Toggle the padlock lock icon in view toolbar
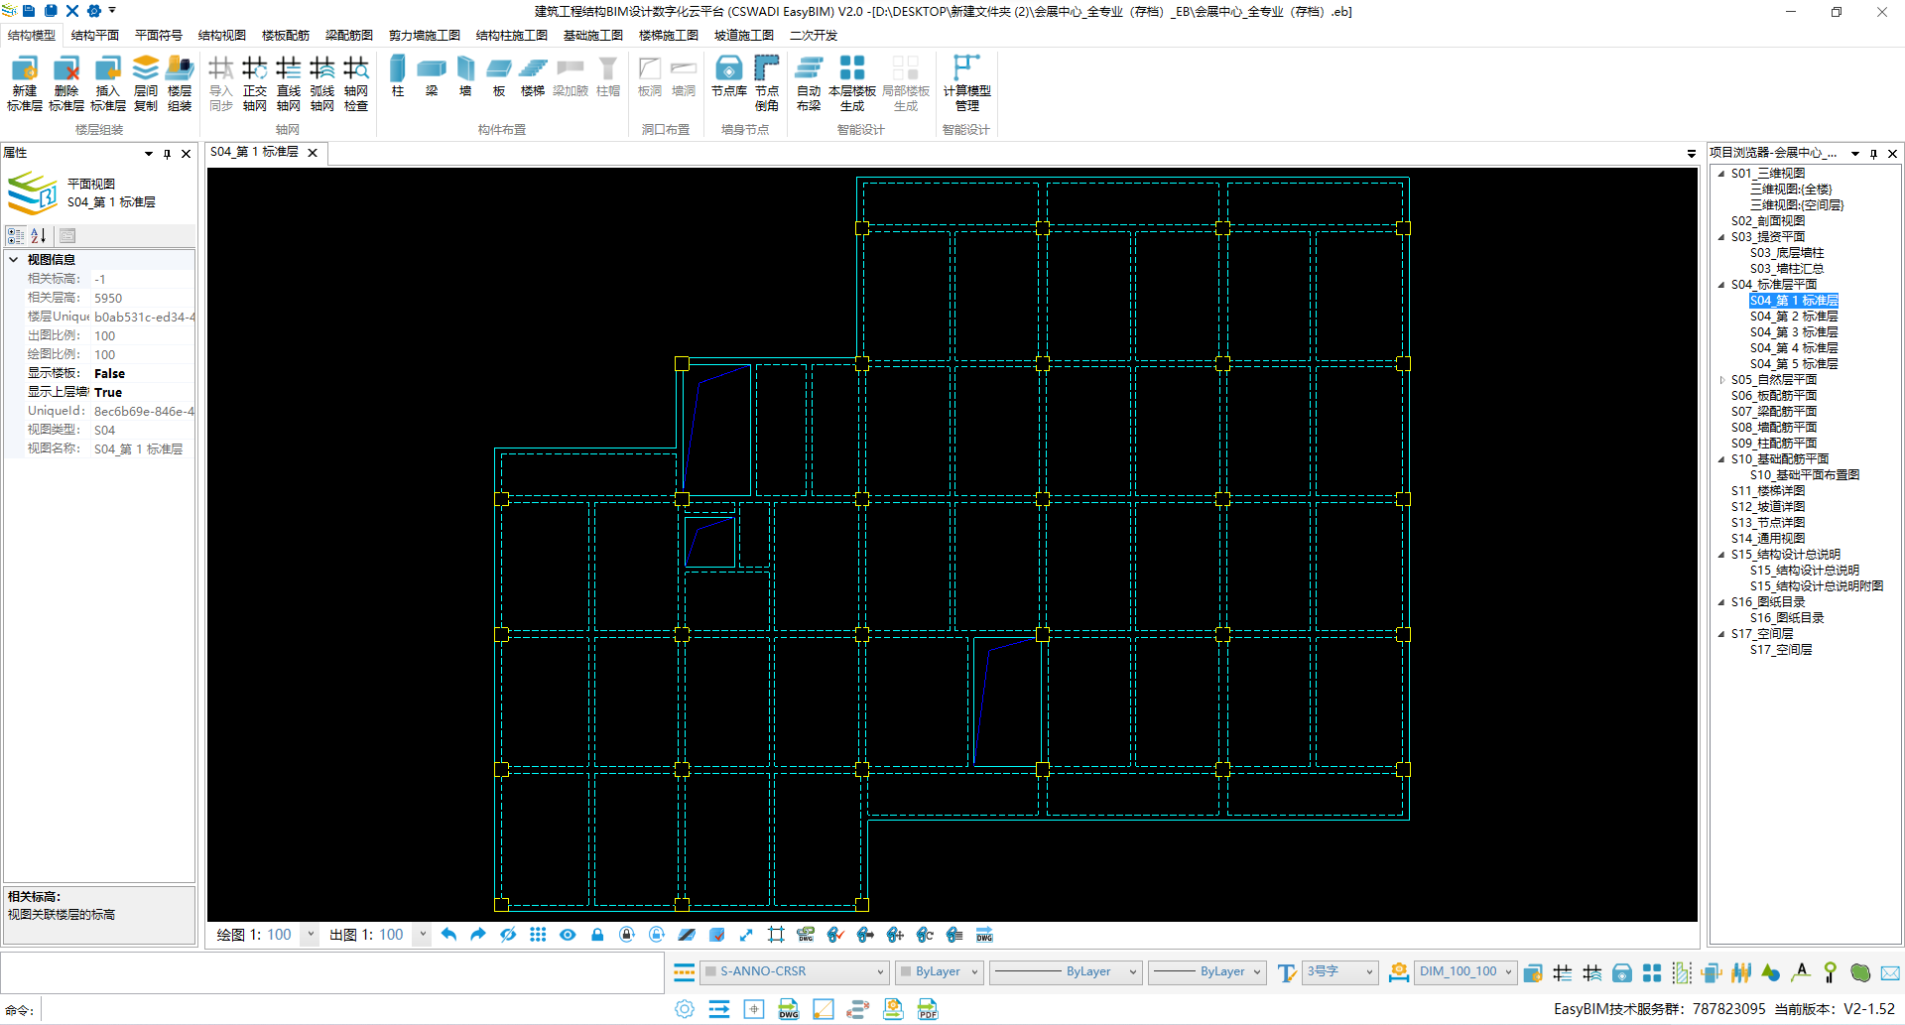 tap(597, 935)
